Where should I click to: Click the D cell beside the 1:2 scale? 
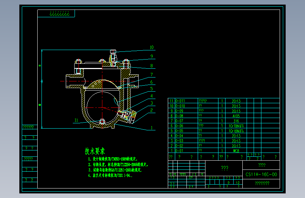click(229, 182)
